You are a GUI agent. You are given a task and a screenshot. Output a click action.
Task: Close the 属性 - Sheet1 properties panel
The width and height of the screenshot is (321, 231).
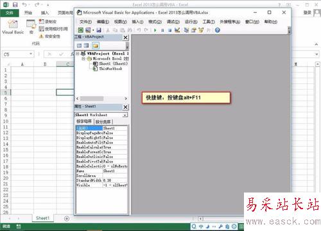coord(125,107)
